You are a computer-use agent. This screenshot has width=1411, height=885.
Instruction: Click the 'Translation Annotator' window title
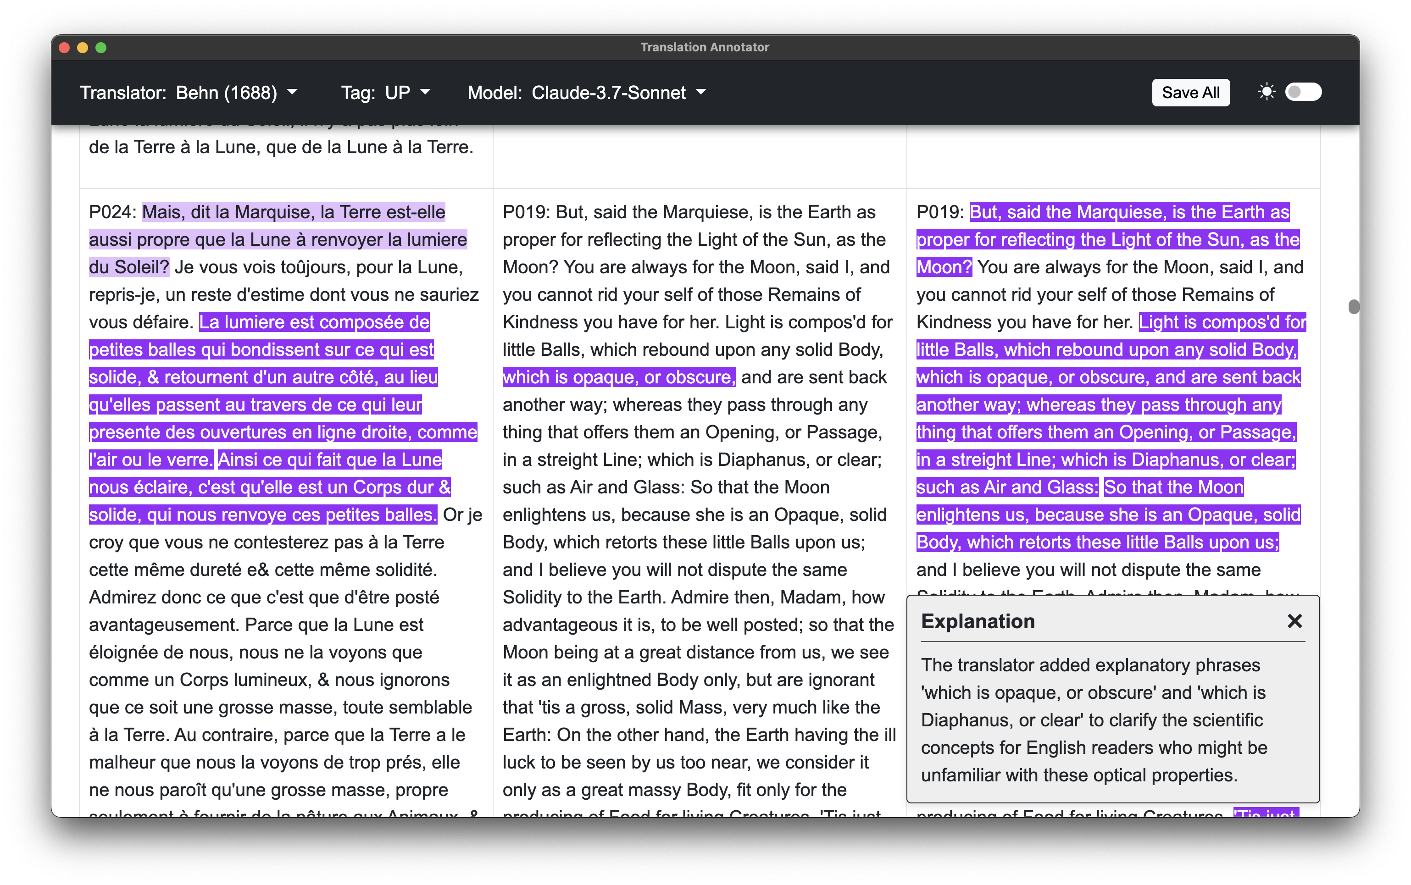coord(704,47)
